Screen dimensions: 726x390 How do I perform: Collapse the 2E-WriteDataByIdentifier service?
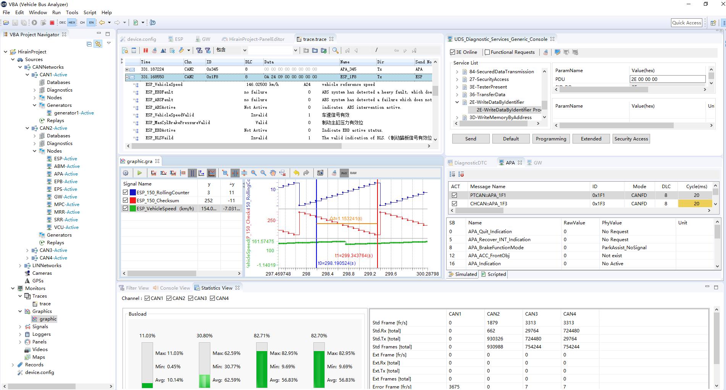point(457,102)
